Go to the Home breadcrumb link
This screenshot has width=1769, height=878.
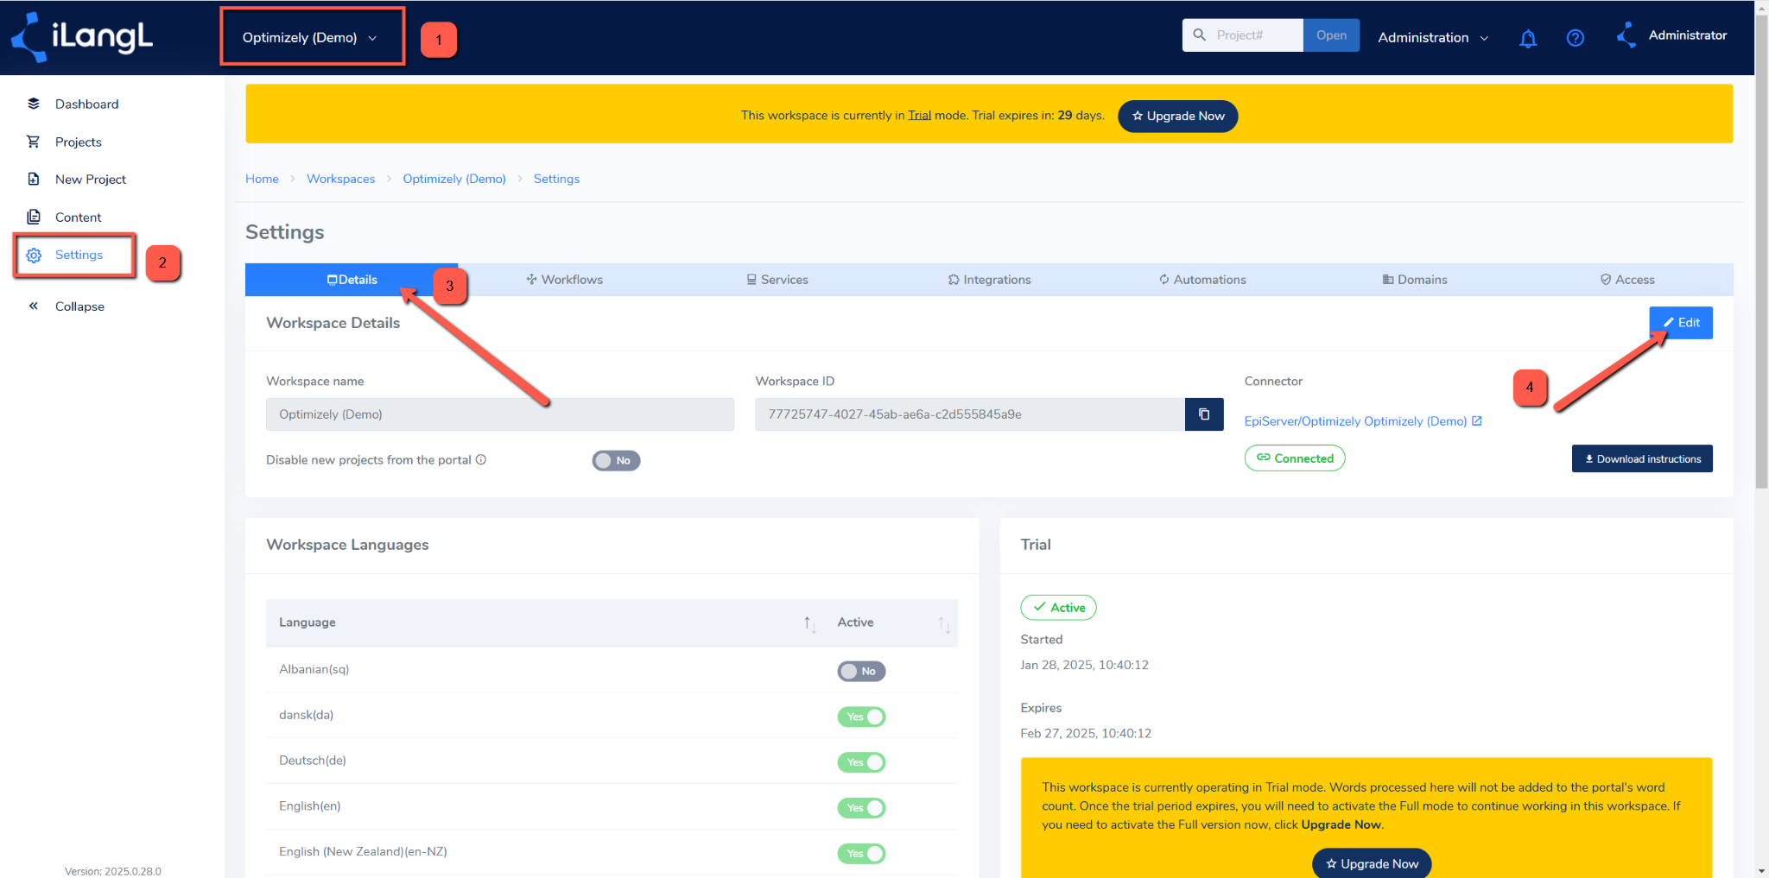pyautogui.click(x=262, y=179)
